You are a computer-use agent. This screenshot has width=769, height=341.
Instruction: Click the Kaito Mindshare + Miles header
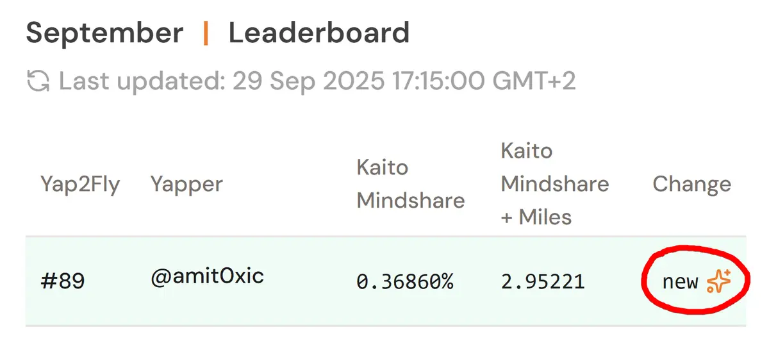(x=554, y=184)
